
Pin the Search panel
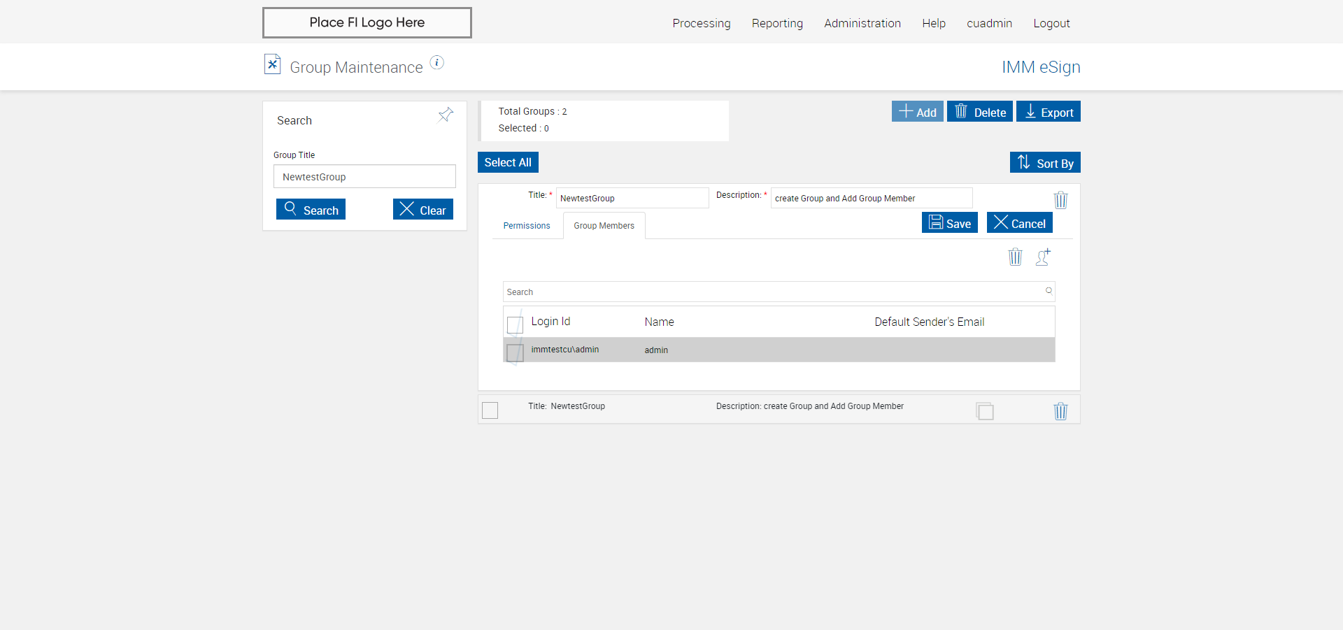(446, 115)
